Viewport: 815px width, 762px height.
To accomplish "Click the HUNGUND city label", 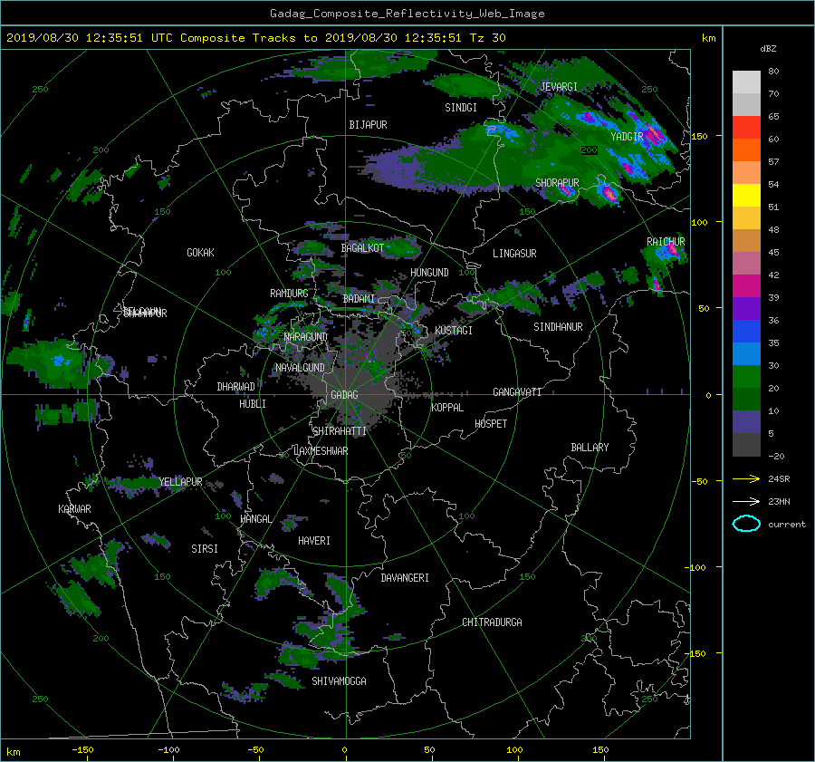I will [429, 273].
